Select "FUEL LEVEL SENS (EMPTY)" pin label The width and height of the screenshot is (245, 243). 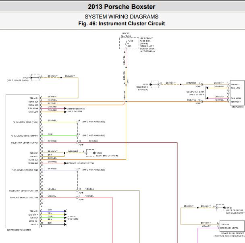25,136
